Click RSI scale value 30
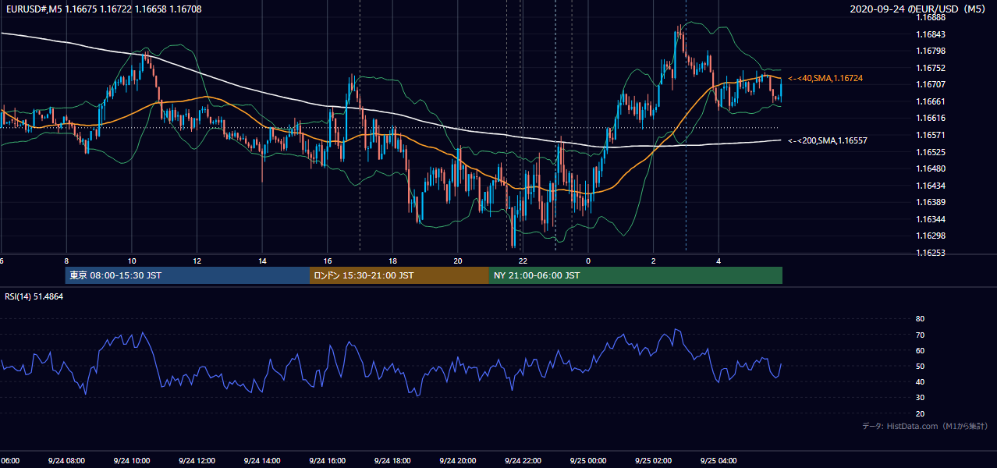The width and height of the screenshot is (997, 468). (x=920, y=398)
